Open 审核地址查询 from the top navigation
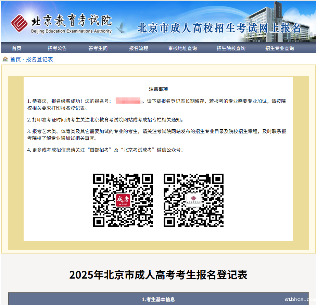 pyautogui.click(x=182, y=48)
